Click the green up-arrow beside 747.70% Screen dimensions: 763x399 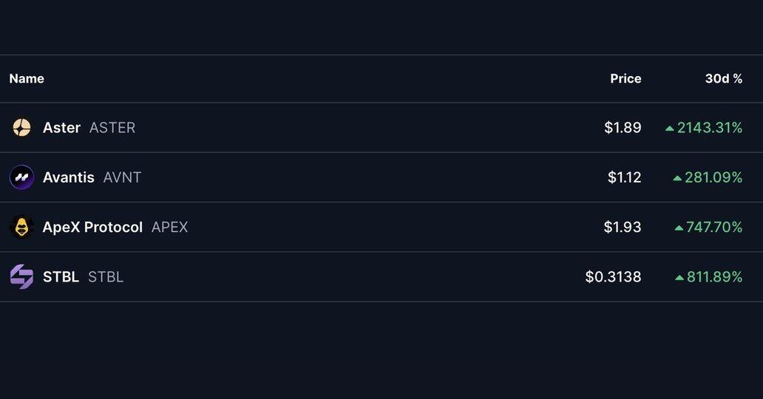coord(679,228)
